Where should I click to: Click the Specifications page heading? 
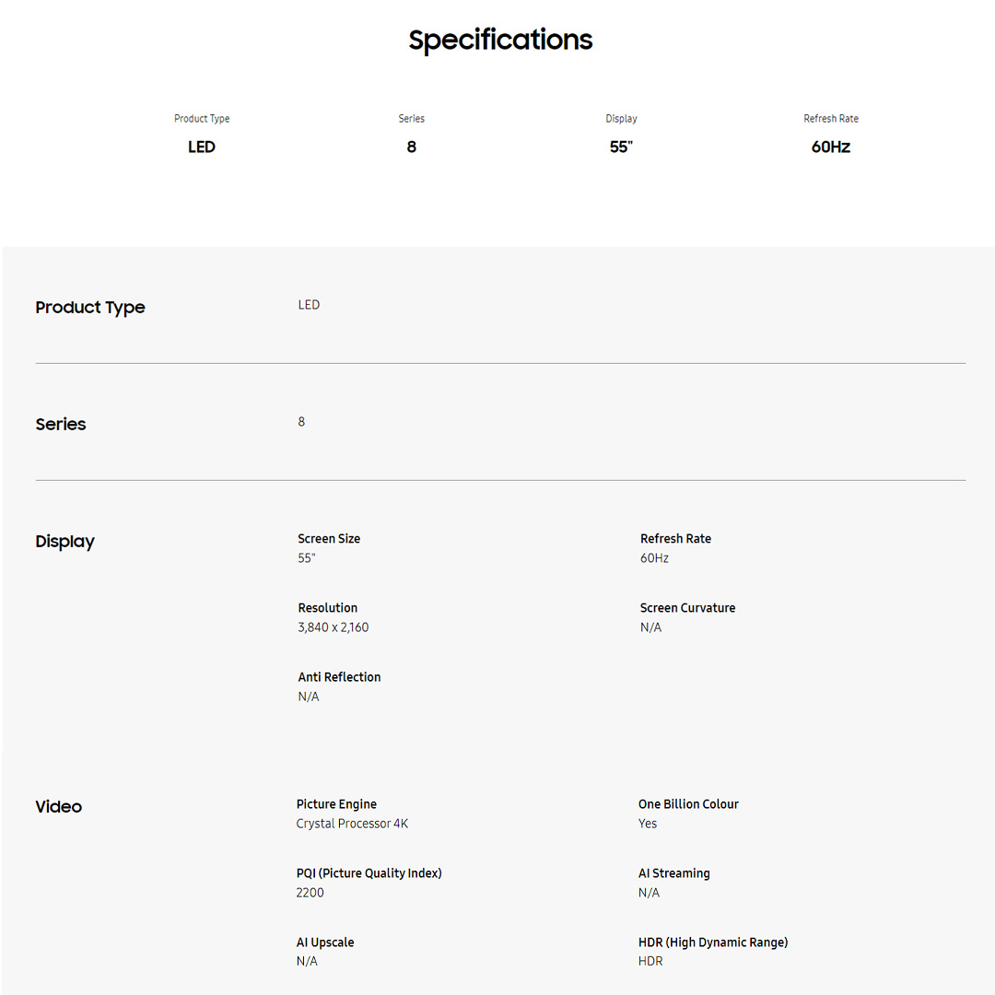click(x=500, y=41)
